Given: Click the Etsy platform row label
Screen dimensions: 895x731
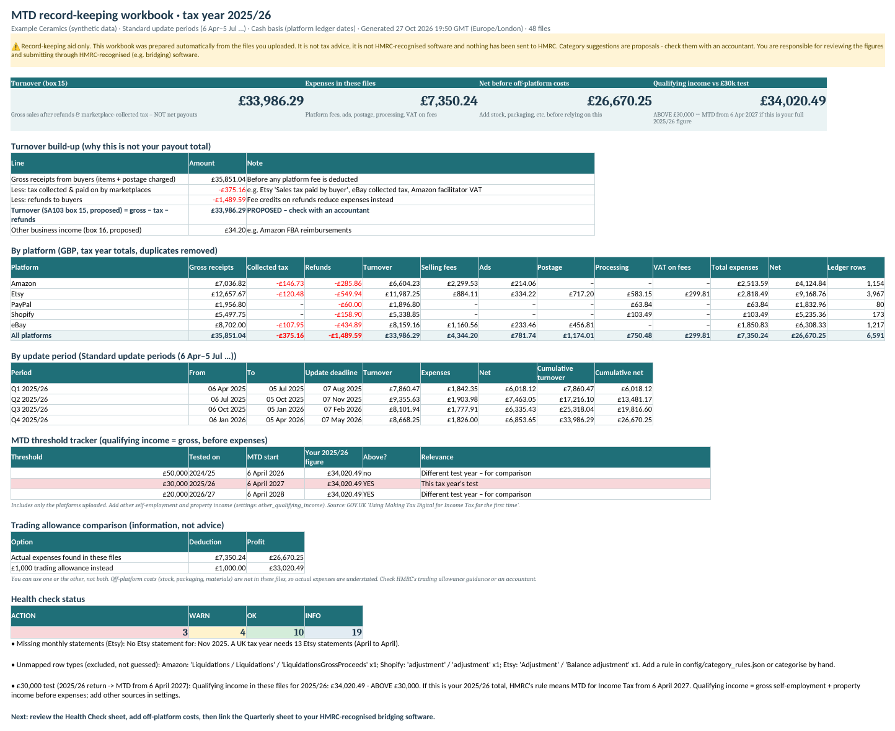Looking at the screenshot, I should pos(100,294).
